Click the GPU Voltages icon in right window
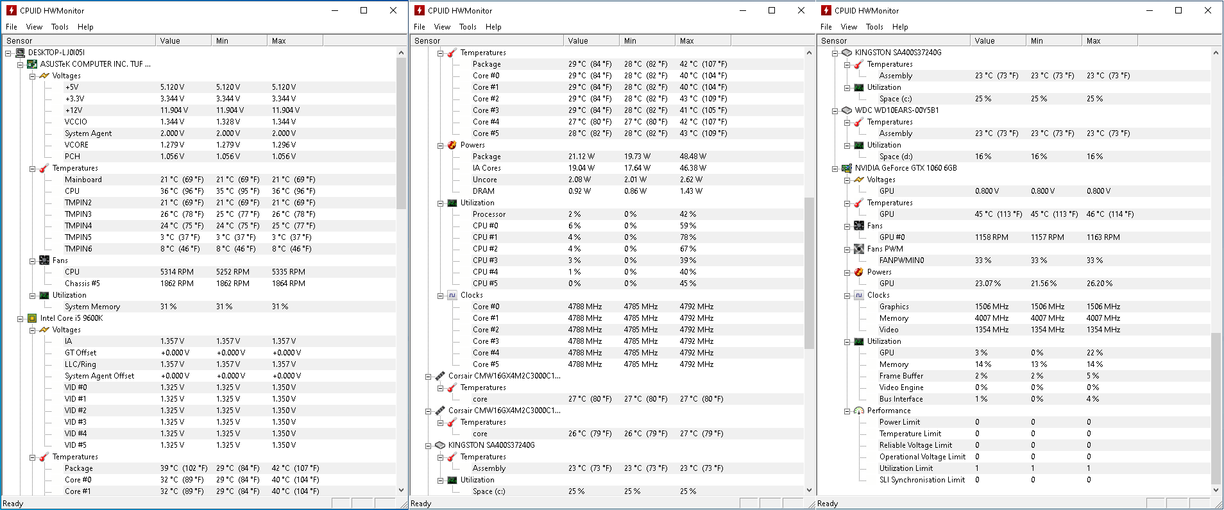This screenshot has height=510, width=1224. (x=859, y=180)
